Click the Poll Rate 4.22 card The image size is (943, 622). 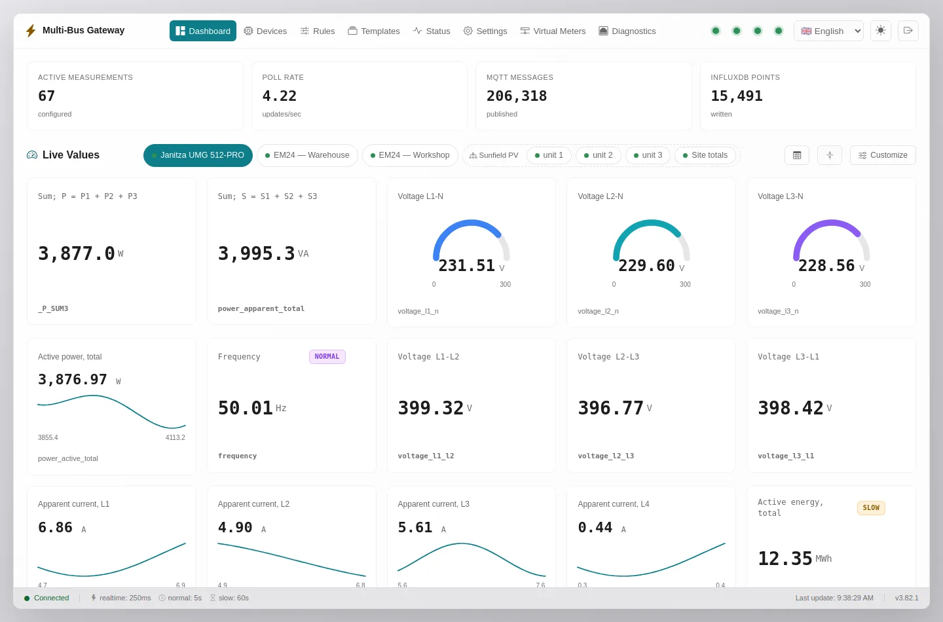(x=359, y=96)
